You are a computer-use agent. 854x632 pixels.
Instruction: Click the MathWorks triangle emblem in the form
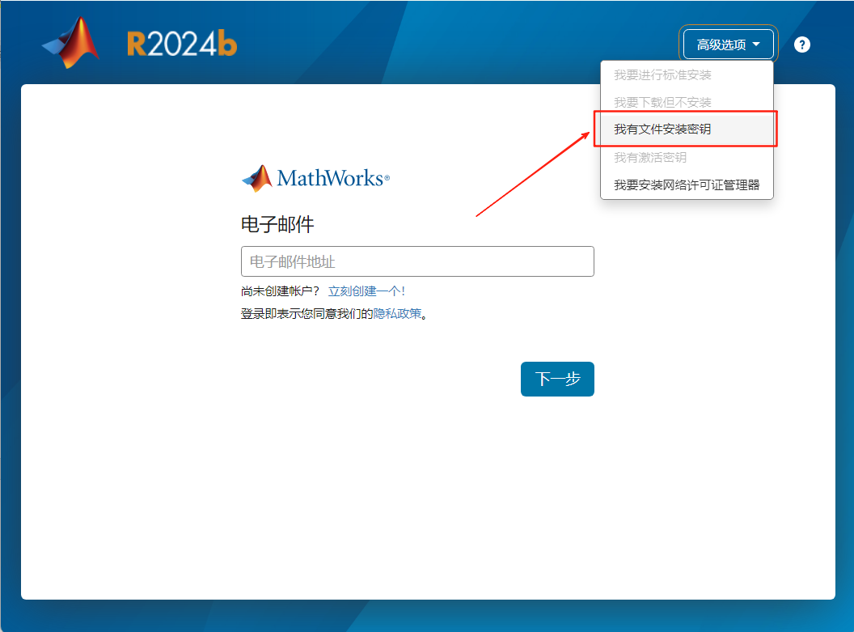(256, 176)
